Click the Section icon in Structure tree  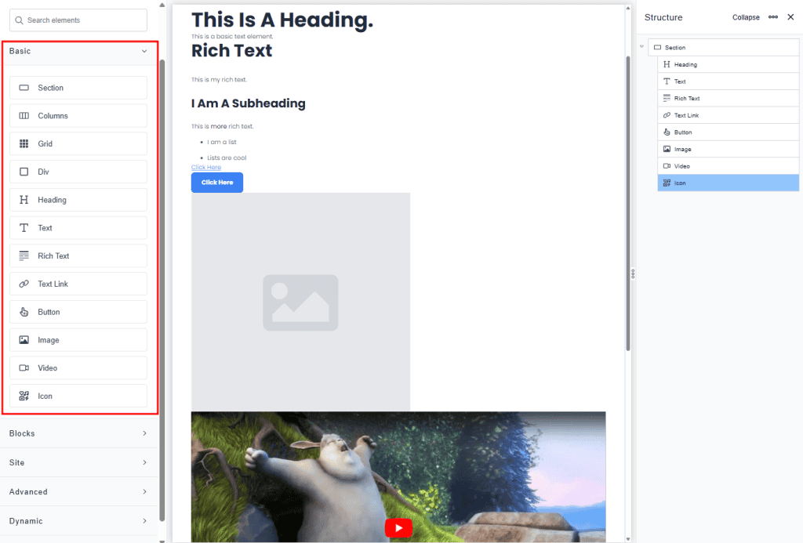coord(658,47)
